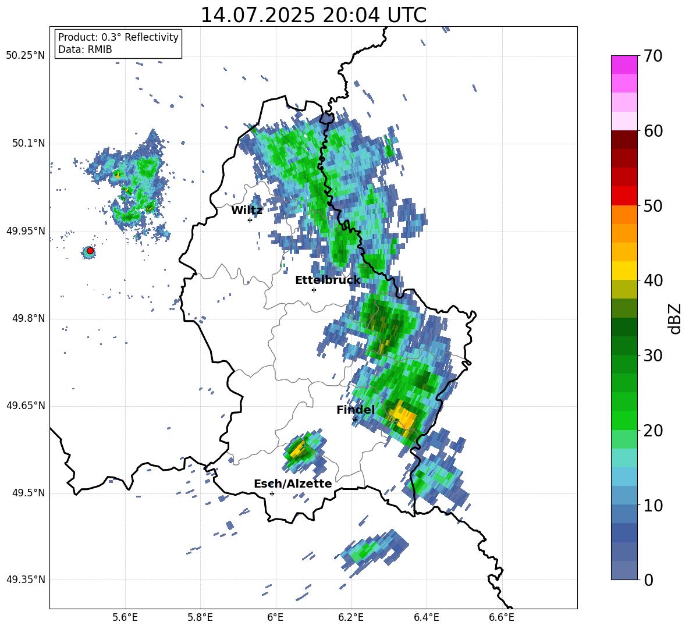This screenshot has width=689, height=629.
Task: Click the colorbar tick value 40
Action: click(x=653, y=280)
